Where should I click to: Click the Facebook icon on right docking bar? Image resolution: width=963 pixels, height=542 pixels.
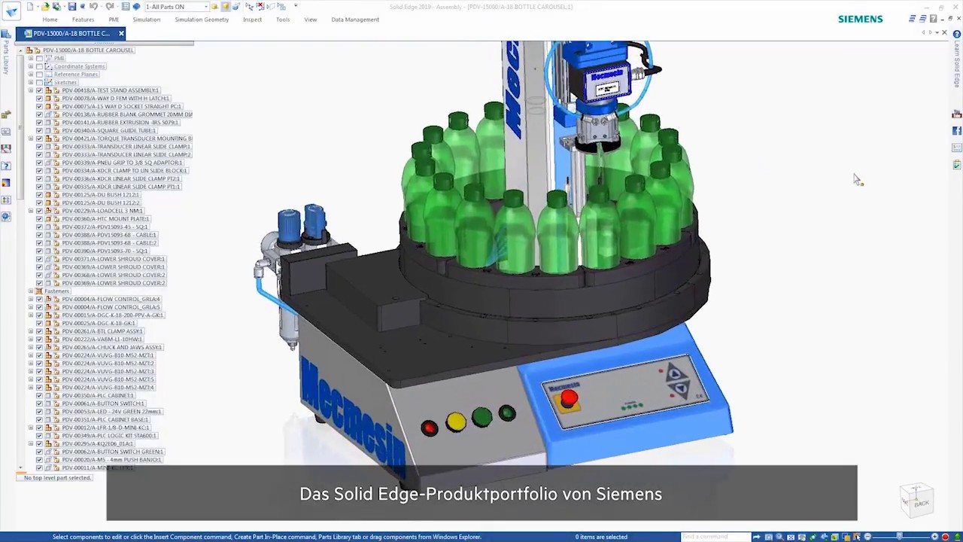[x=957, y=130]
